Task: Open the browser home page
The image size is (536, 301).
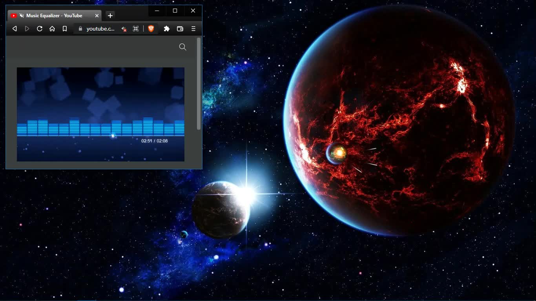Action: (52, 29)
